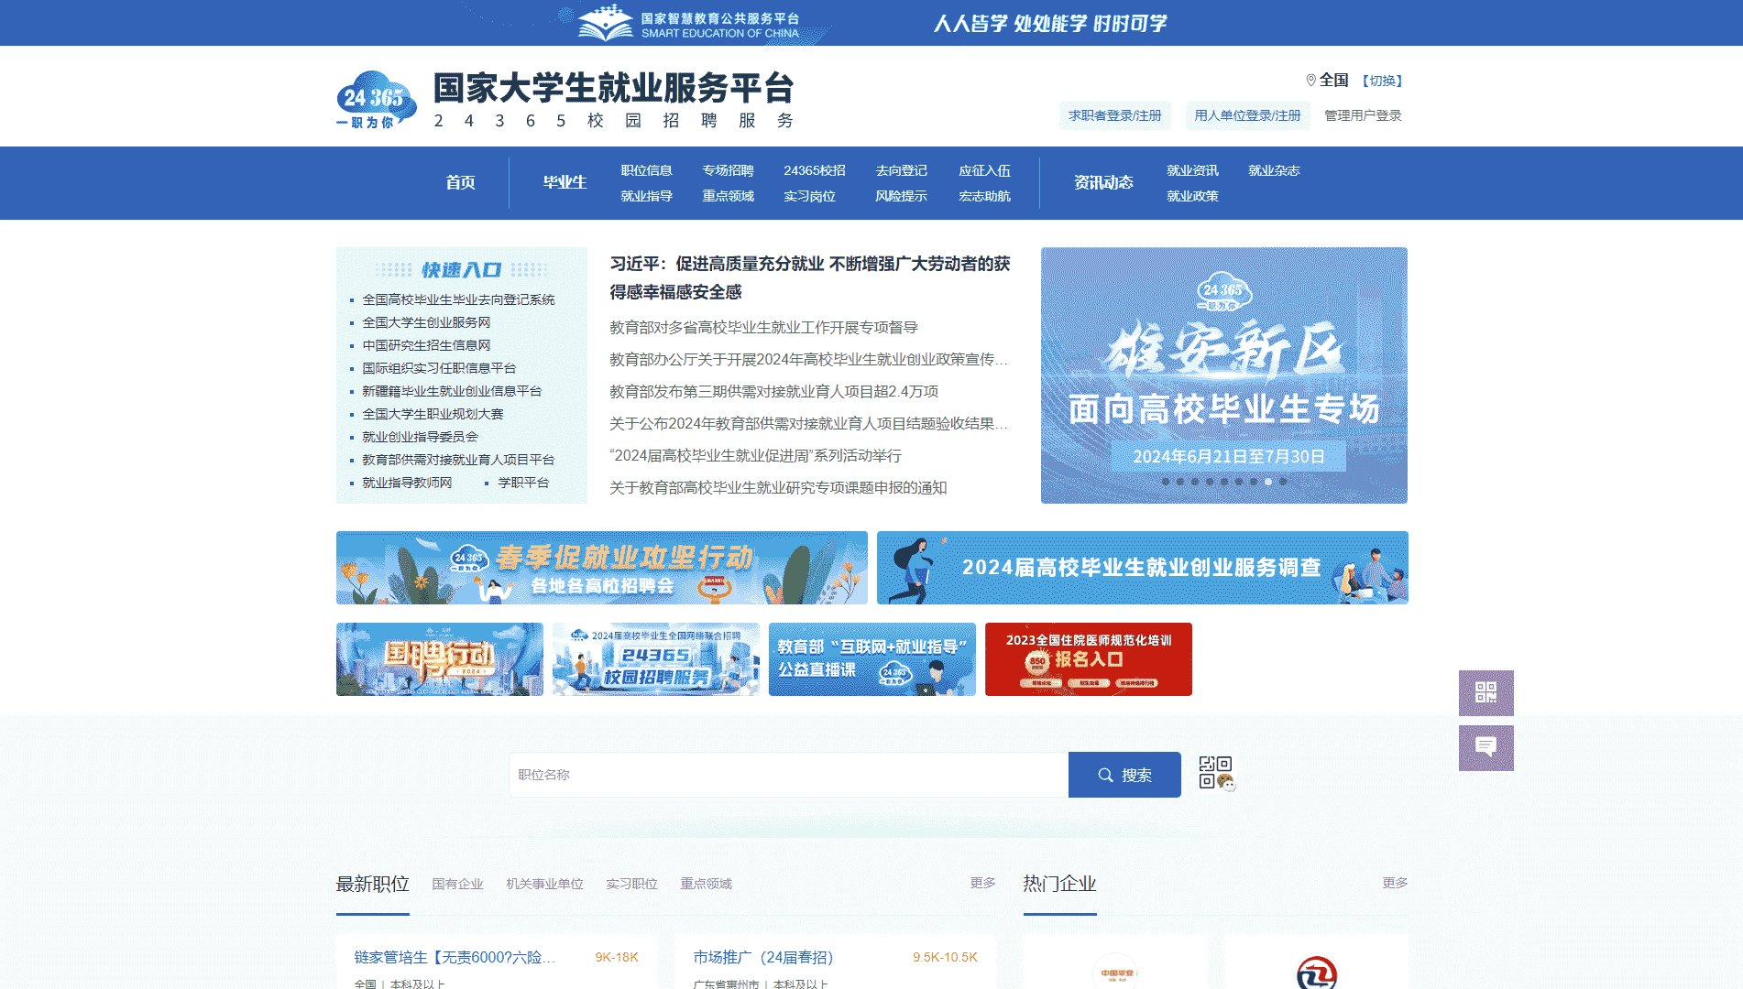Open news 教育部对多省高校毕业生就业工作开展专项督导

point(763,327)
